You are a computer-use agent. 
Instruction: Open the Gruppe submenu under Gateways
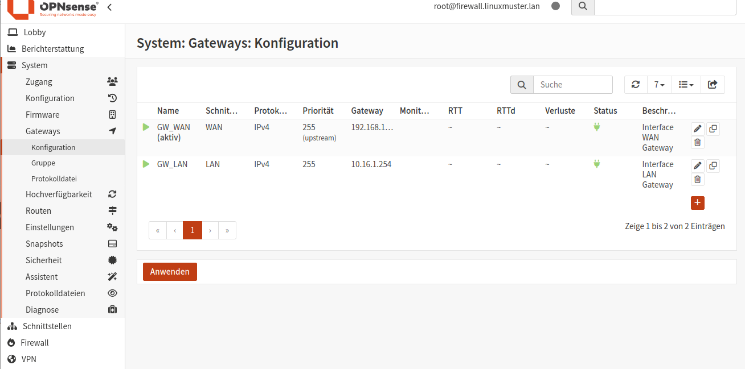43,163
